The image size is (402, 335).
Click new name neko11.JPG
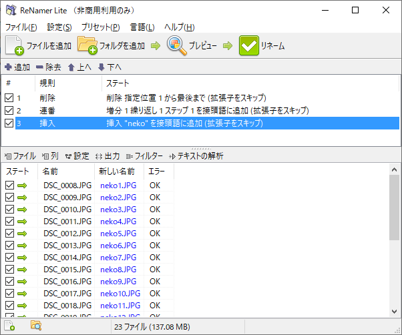120,306
